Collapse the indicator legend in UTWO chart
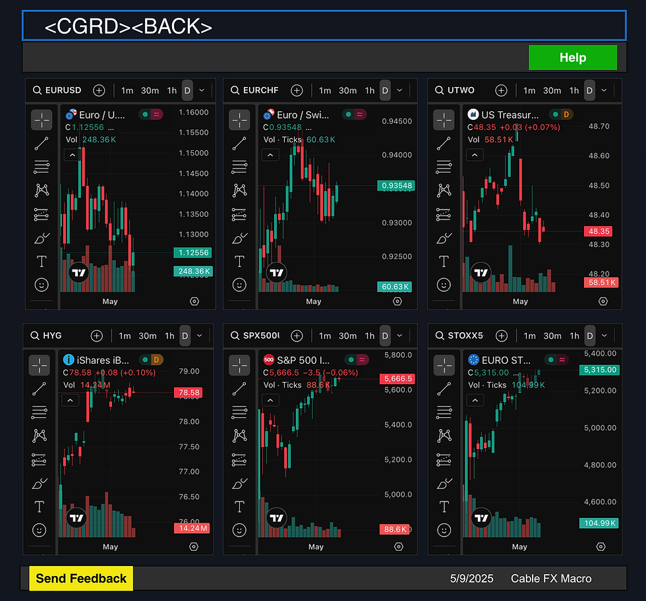 coord(475,156)
